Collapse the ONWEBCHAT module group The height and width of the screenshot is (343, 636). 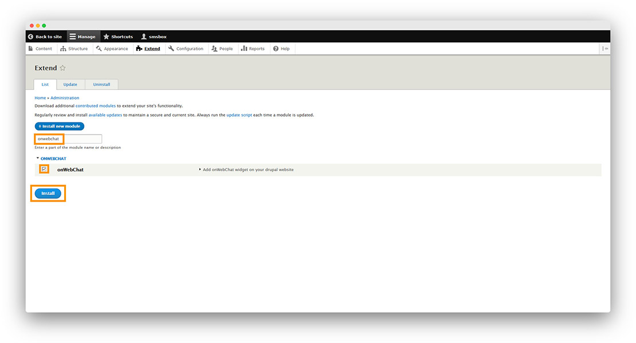[x=51, y=159]
